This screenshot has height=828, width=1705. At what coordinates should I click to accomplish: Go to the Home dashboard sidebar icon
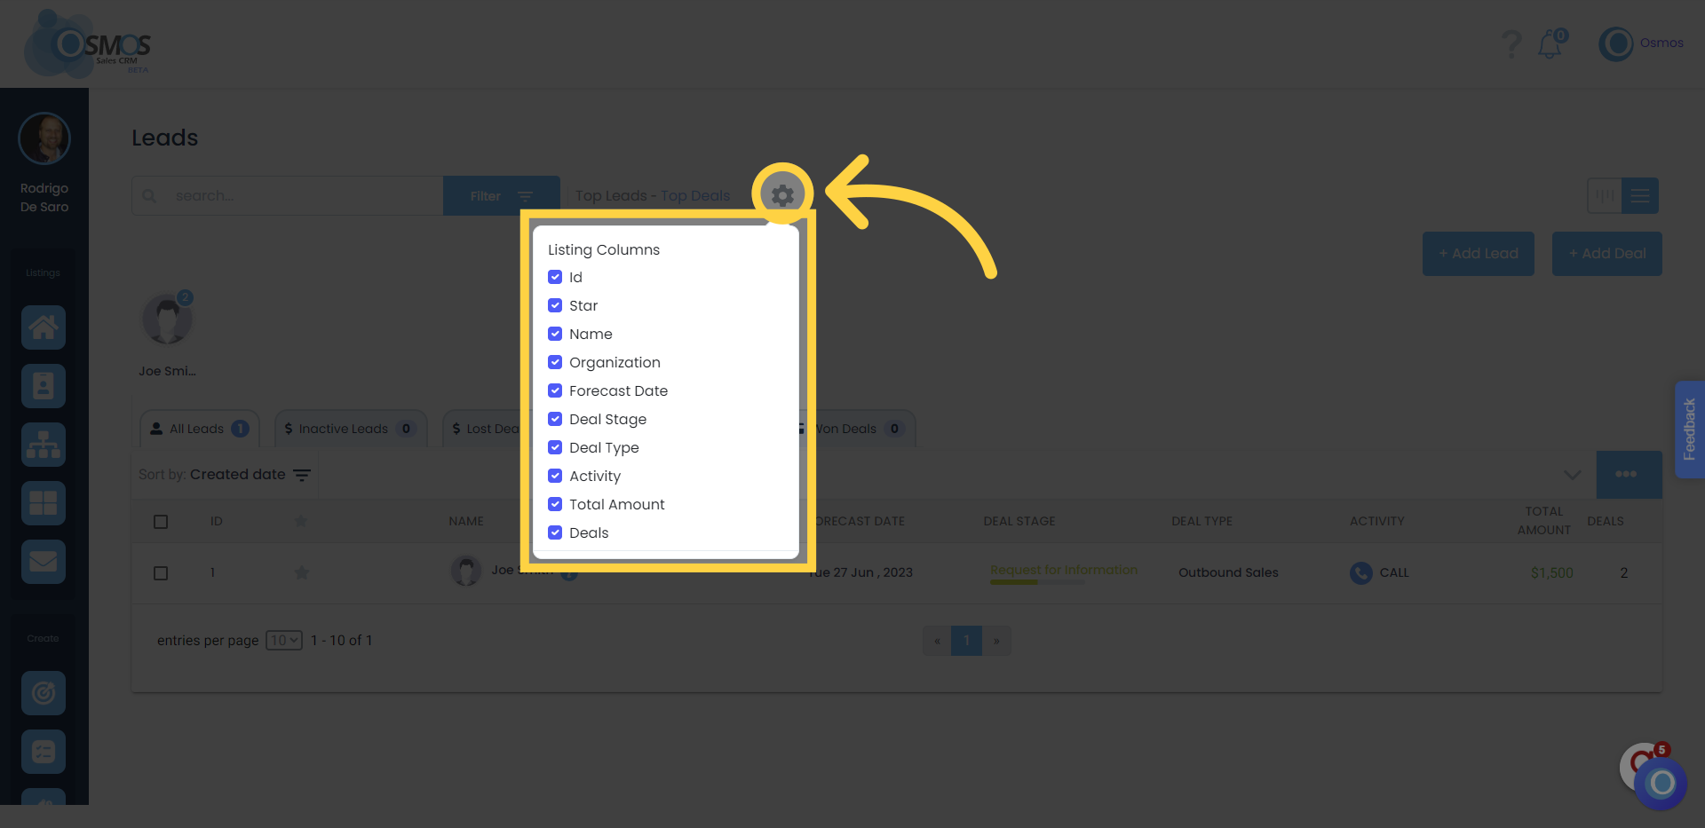pos(44,327)
